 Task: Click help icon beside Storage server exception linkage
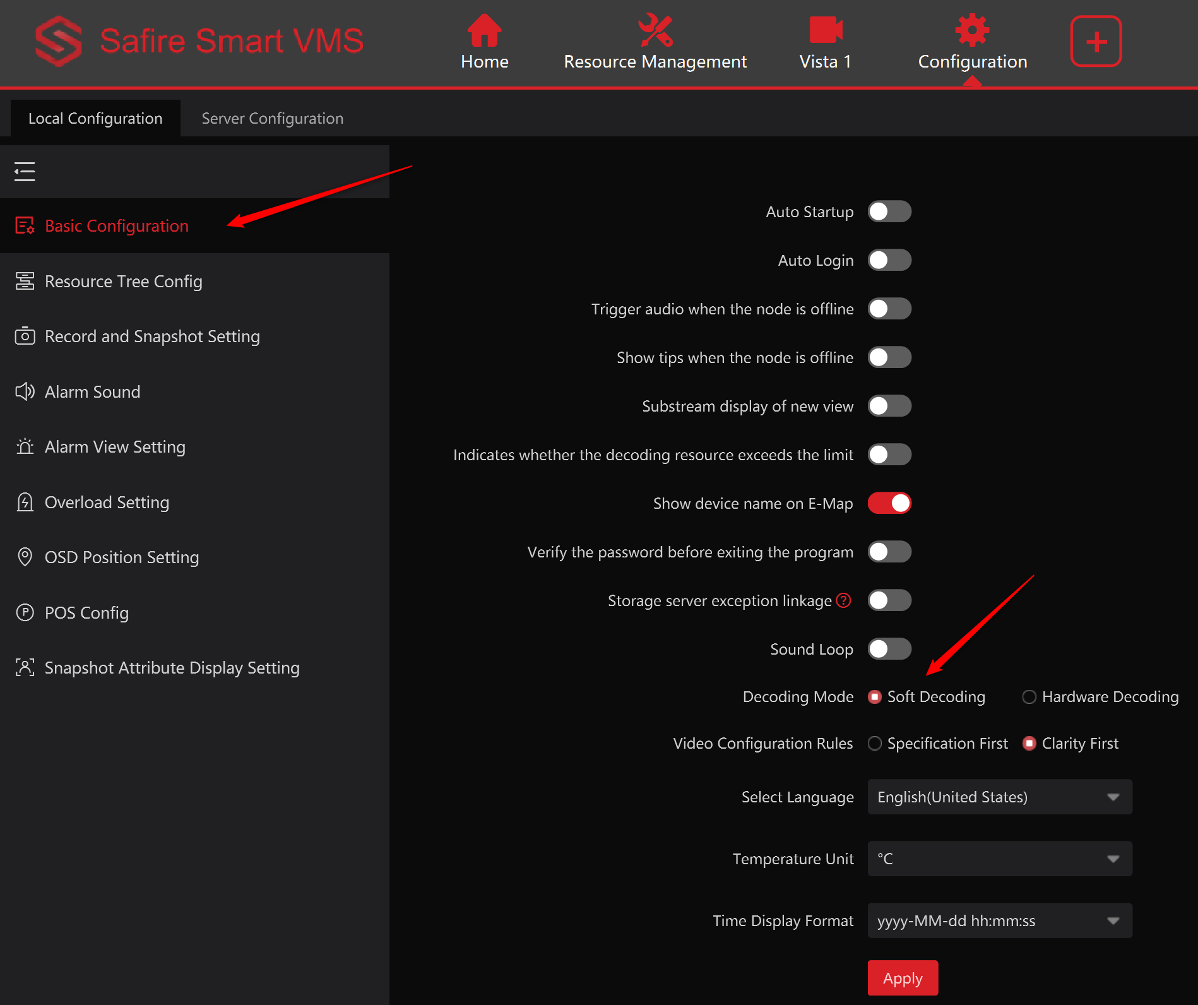coord(843,600)
